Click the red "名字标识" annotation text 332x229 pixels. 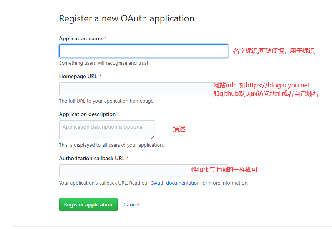(x=274, y=51)
